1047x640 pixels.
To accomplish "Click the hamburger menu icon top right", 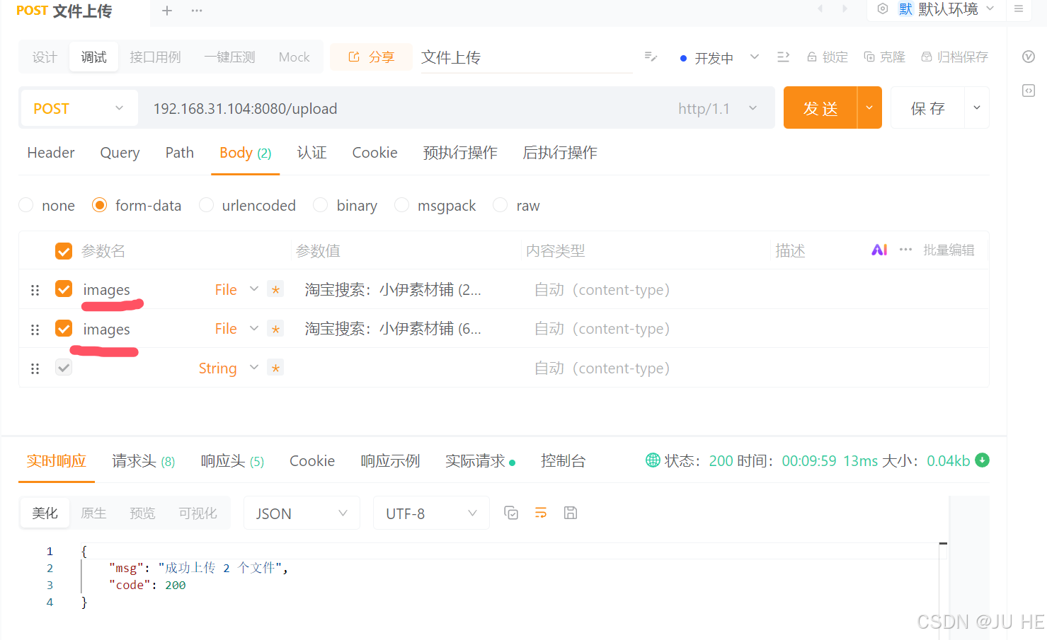I will click(1019, 8).
